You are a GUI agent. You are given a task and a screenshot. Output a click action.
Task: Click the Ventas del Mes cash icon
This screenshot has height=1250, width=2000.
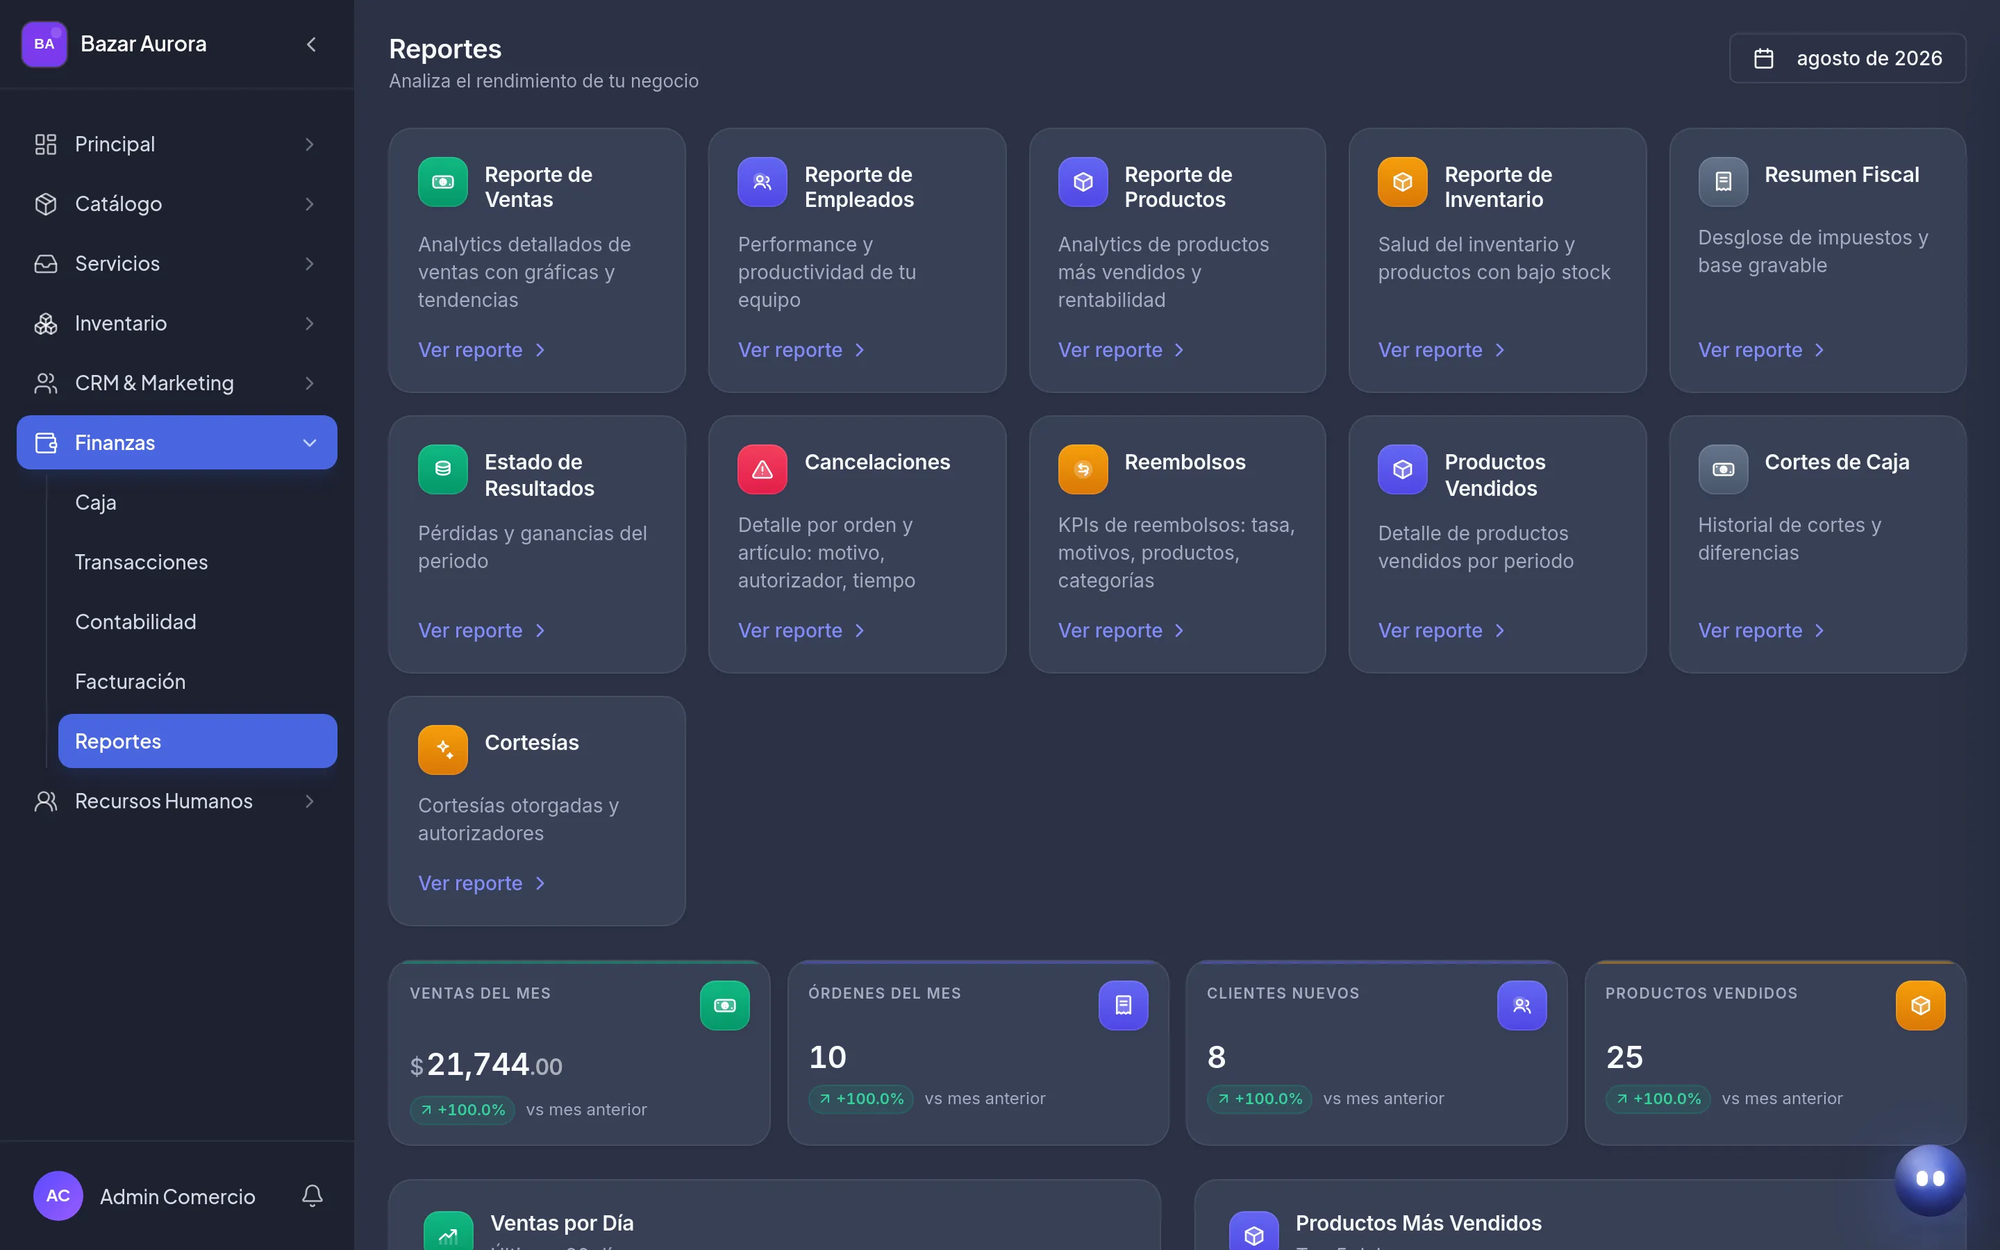[725, 1006]
